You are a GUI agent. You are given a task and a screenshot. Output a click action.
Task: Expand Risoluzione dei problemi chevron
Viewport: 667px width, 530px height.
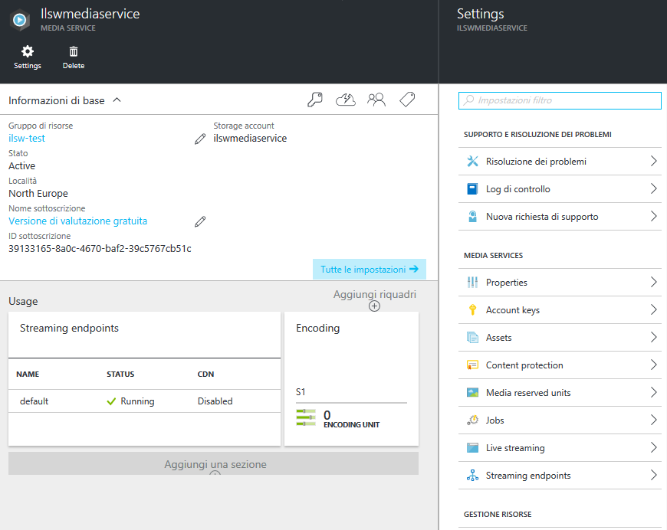654,161
